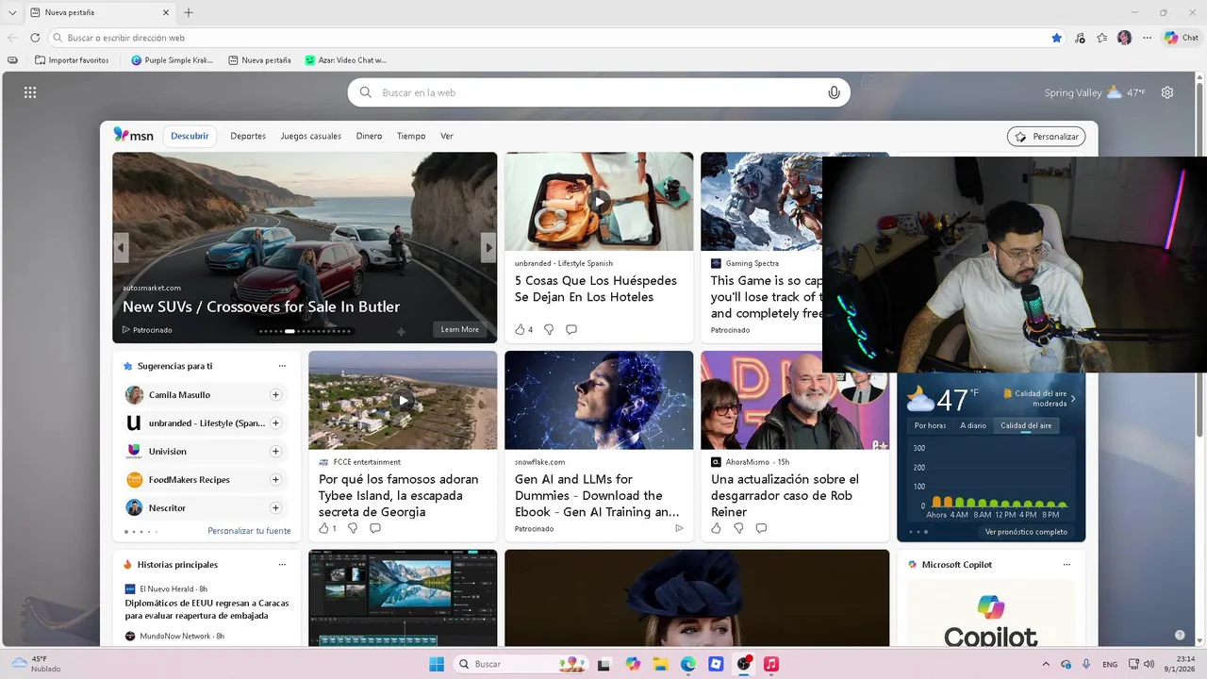Click the blue favorite star in address bar

[1057, 38]
